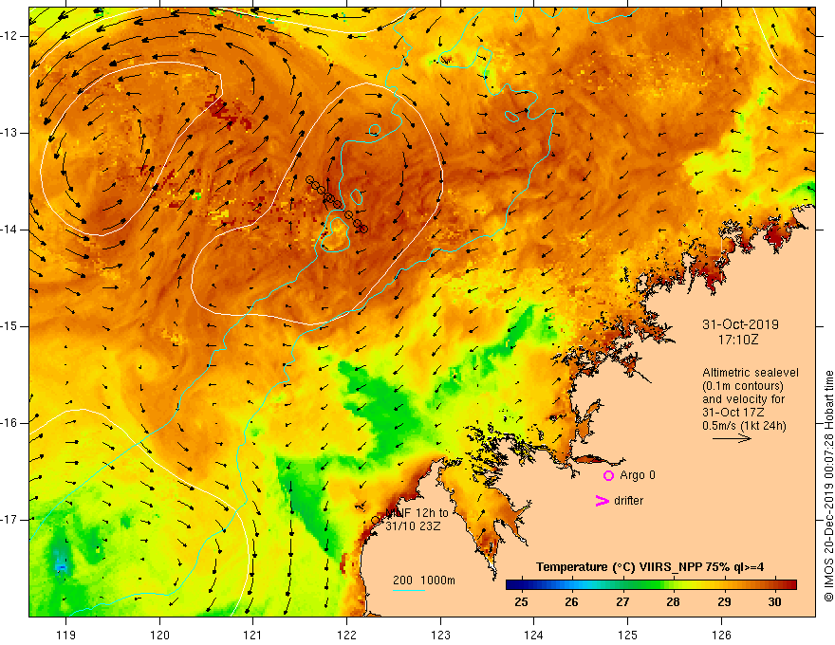Click the IMOS copyright timestamp text

coord(828,486)
